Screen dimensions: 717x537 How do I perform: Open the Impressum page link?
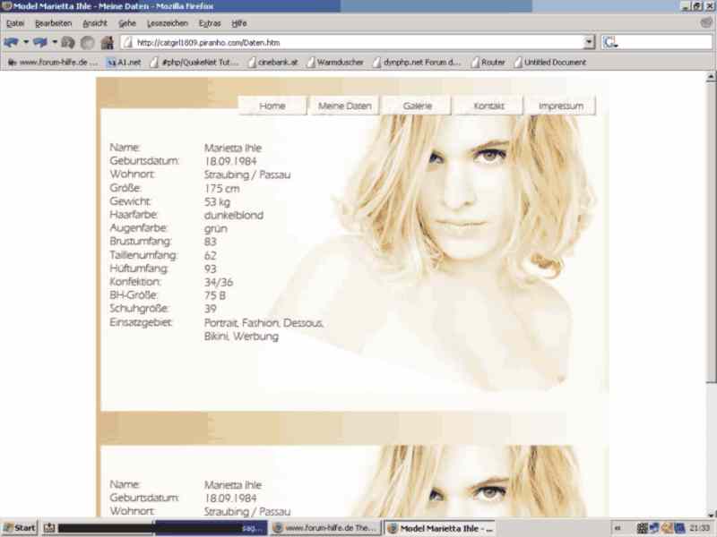pyautogui.click(x=560, y=107)
